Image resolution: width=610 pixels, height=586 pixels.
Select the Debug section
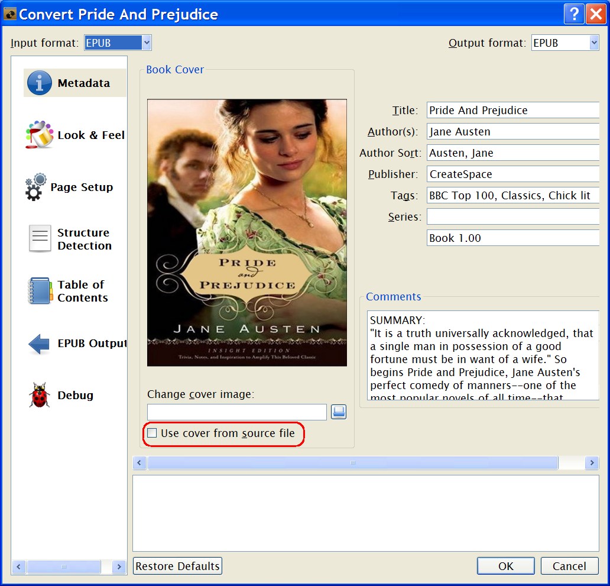(x=75, y=395)
